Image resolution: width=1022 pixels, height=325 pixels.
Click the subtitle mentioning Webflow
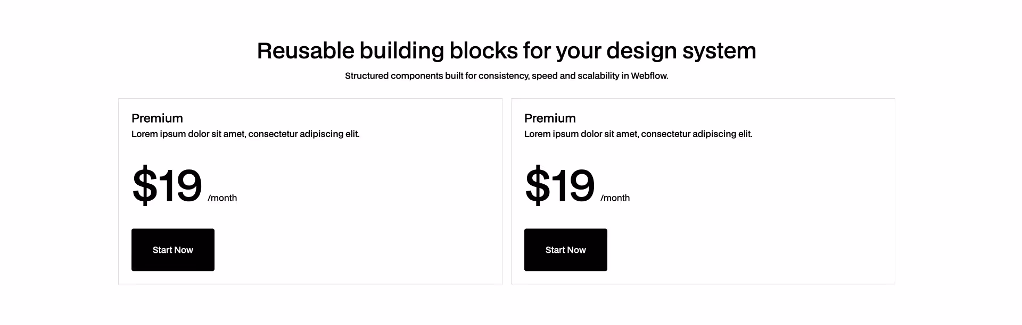pos(506,75)
